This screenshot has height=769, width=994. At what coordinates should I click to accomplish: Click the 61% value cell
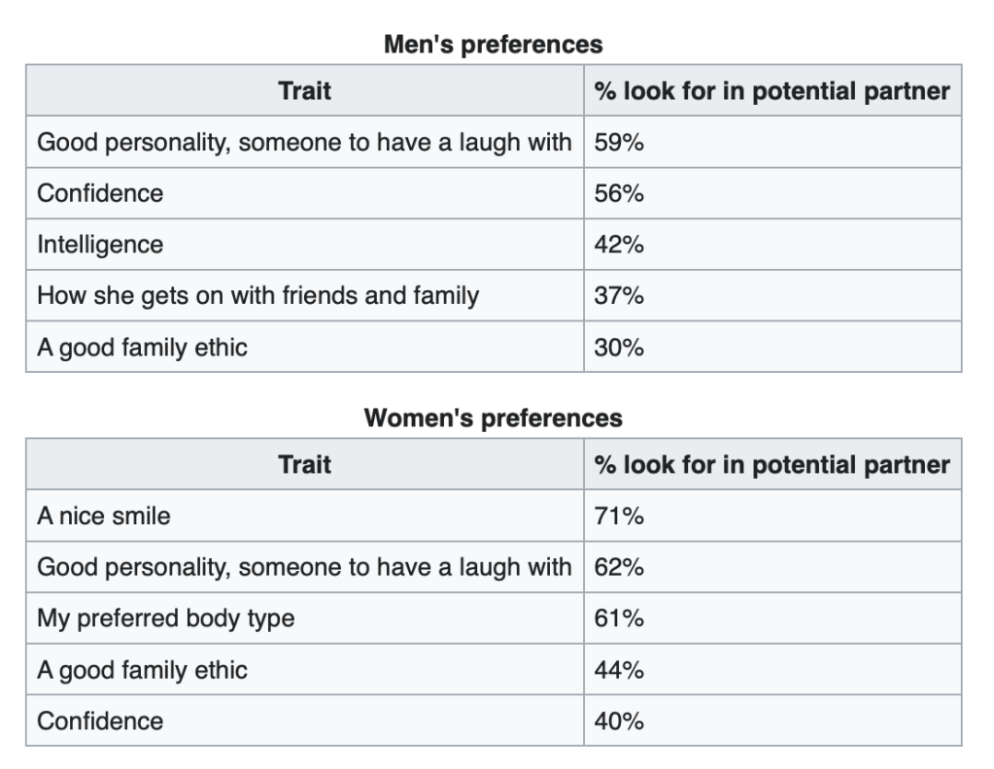click(619, 619)
